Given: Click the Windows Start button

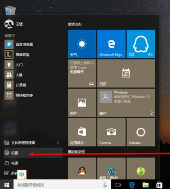Looking at the screenshot, I should pos(7,185).
